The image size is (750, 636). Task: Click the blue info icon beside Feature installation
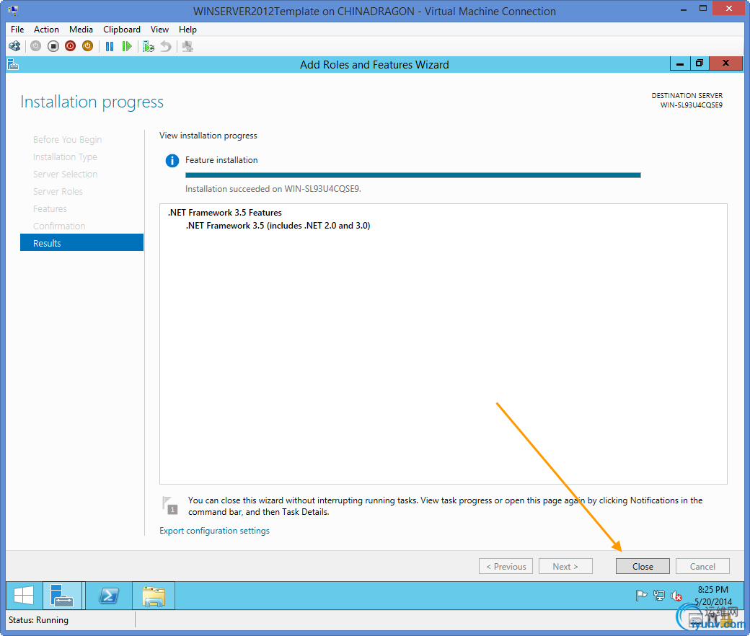coord(172,161)
